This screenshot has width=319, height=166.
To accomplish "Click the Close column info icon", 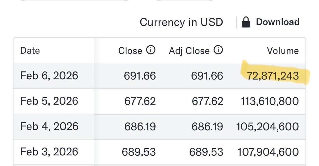I will click(151, 50).
